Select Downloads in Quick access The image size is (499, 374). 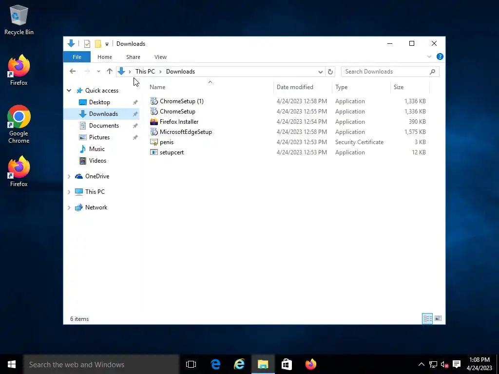101,114
